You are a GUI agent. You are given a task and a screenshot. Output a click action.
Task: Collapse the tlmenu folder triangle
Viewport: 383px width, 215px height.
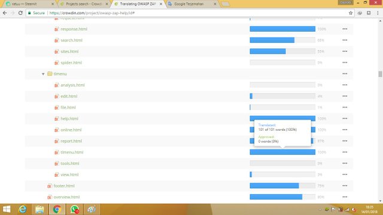[x=43, y=74]
